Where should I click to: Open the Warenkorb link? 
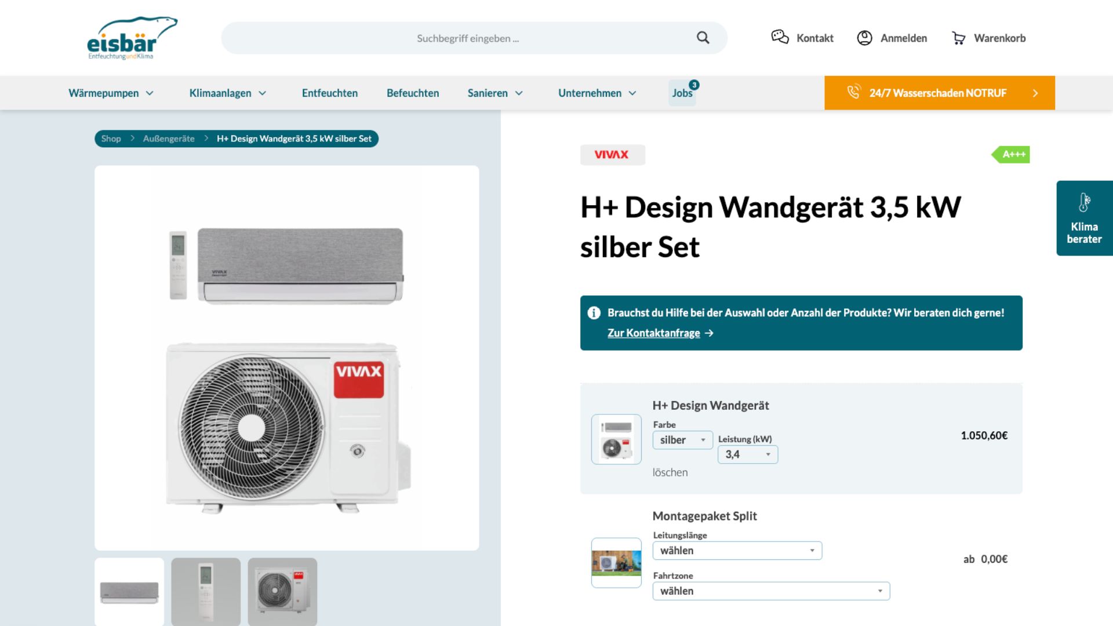point(1000,38)
